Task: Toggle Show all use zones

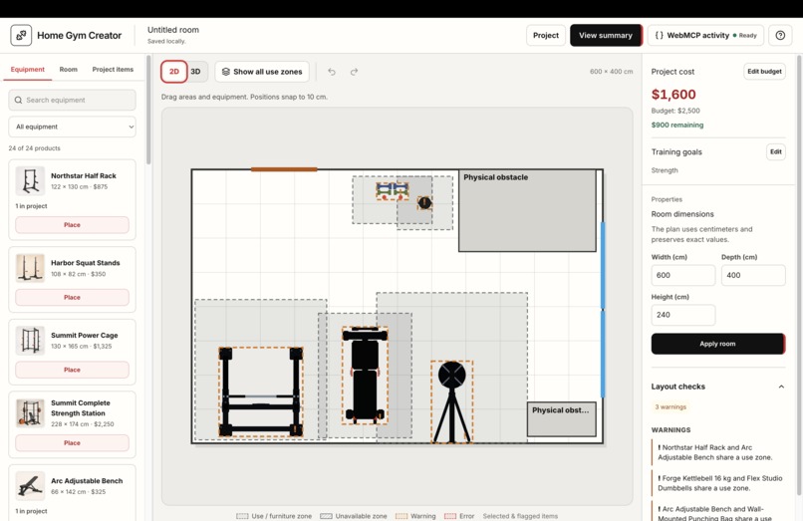Action: click(262, 72)
